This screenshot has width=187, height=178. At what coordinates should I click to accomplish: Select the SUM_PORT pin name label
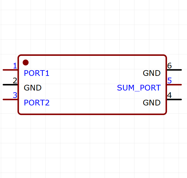tap(139, 88)
